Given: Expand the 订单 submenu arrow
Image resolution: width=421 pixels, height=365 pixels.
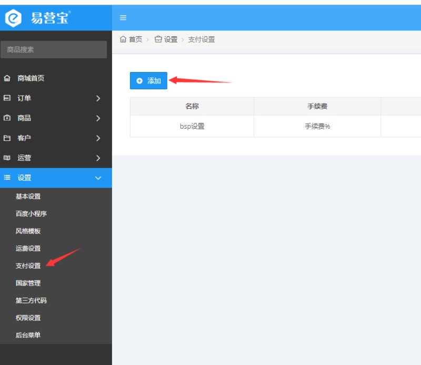Looking at the screenshot, I should click(x=98, y=98).
